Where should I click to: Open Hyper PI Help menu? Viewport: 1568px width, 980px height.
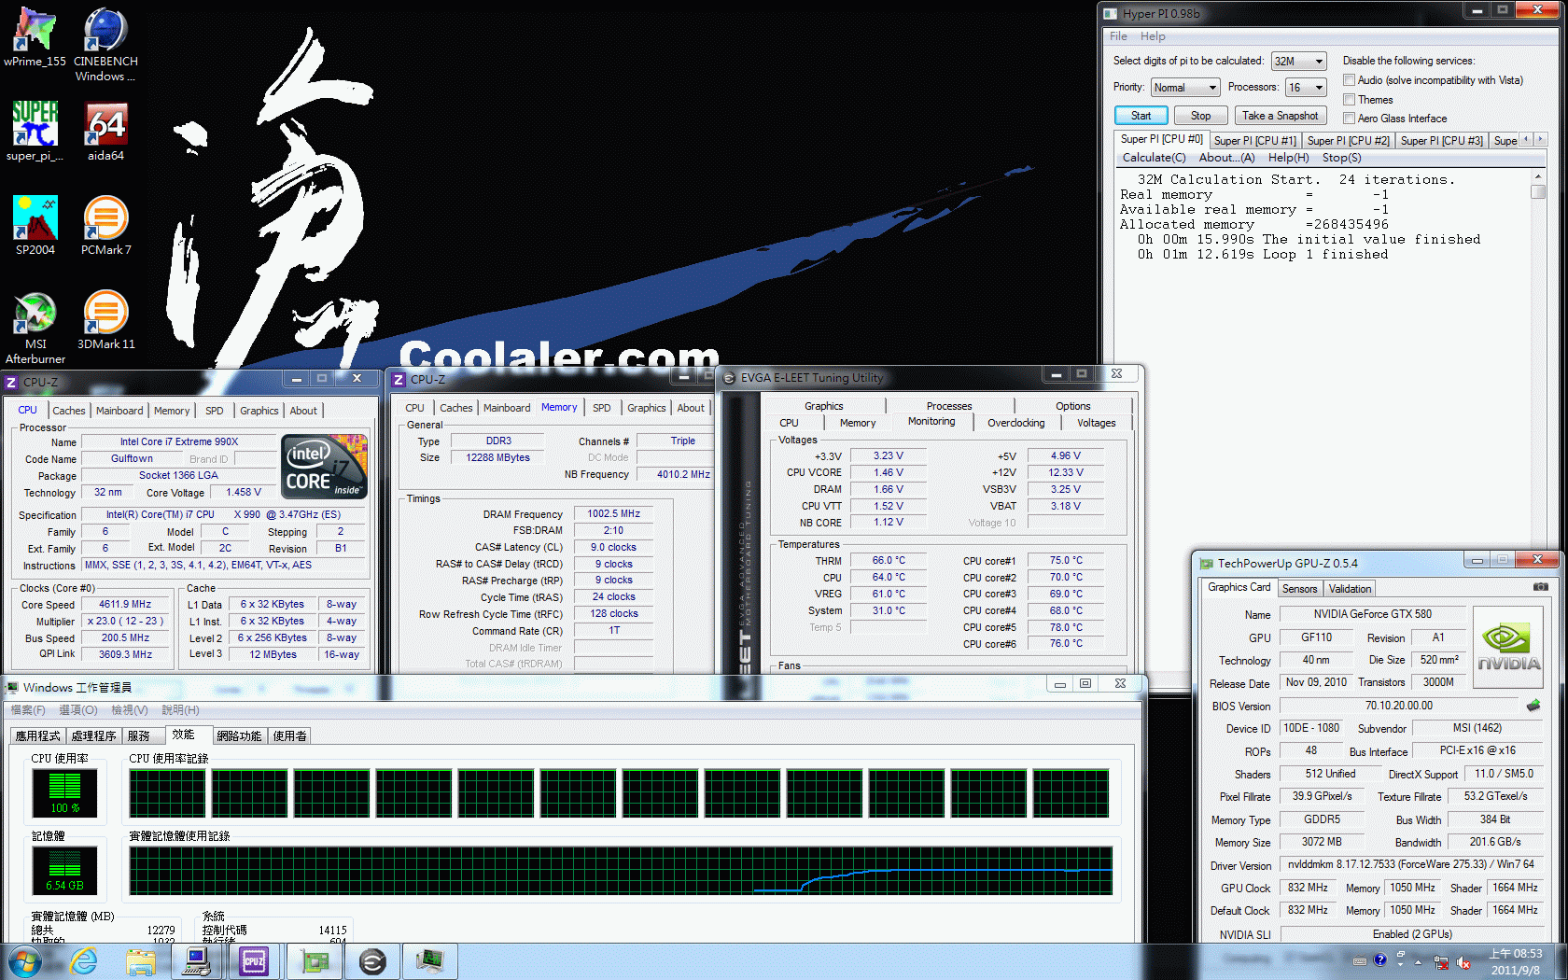coord(1153,36)
